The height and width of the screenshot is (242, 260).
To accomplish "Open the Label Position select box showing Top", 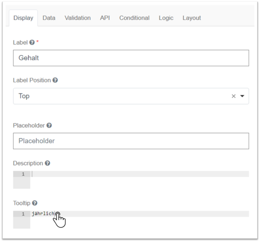I will pyautogui.click(x=131, y=96).
